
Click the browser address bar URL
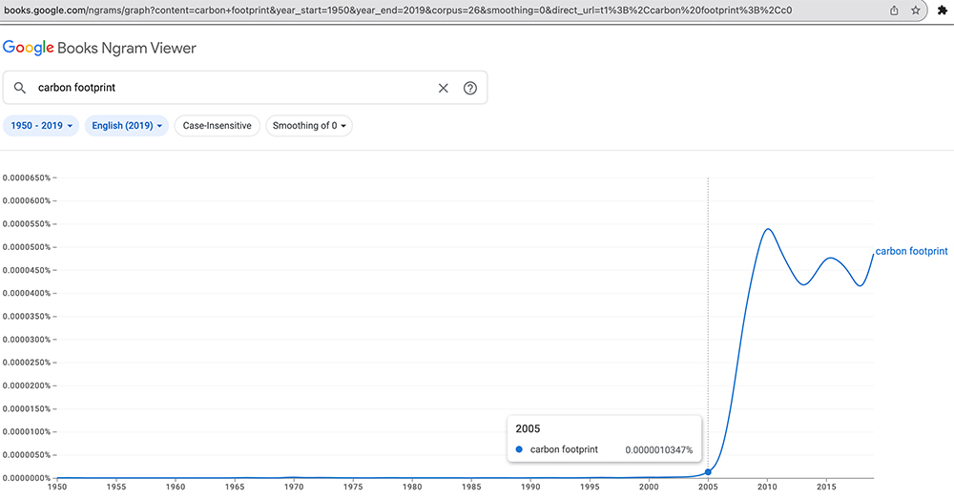pos(398,10)
